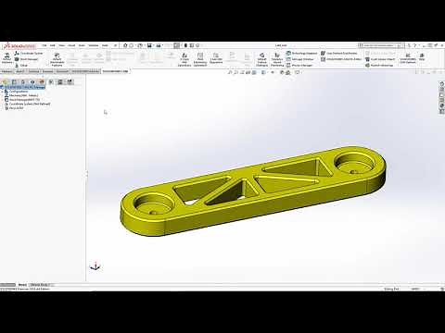The image size is (445, 333).
Task: Open SOLIDWORKS Resources in the task pane
Action: 442,83
